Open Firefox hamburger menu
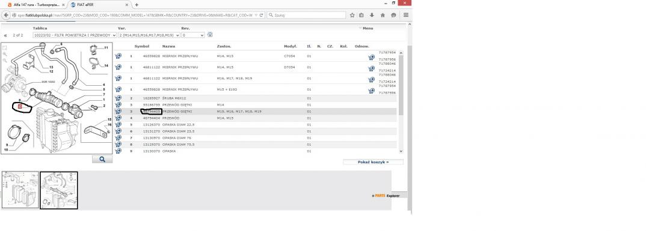 coord(406,15)
